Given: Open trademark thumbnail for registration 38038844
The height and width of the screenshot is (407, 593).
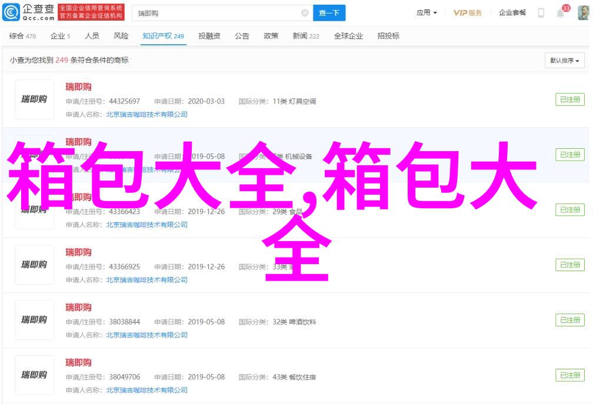Looking at the screenshot, I should tap(34, 320).
